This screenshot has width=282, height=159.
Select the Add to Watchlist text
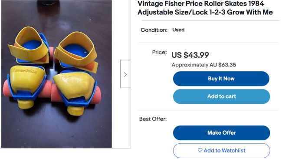(224, 150)
